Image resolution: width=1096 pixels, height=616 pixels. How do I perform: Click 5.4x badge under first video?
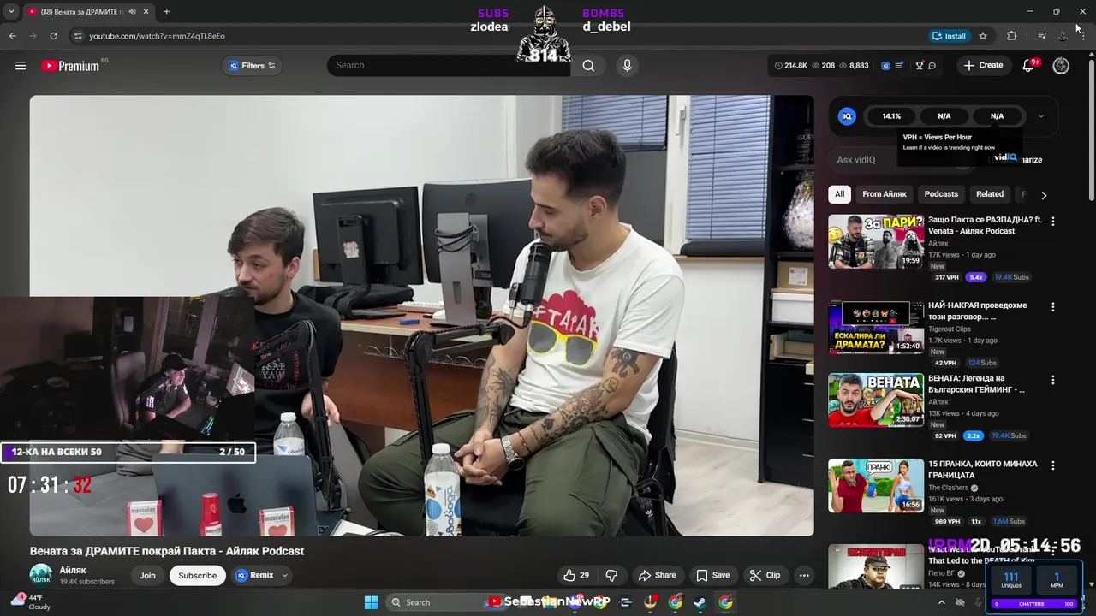(x=975, y=277)
